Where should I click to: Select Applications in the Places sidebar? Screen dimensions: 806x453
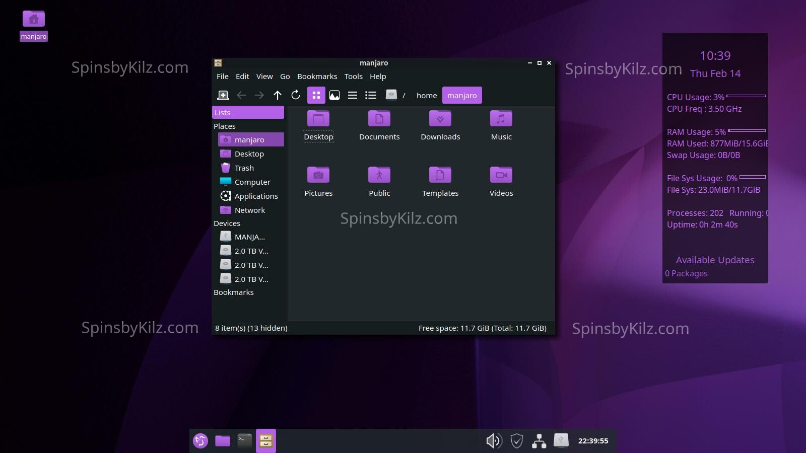256,196
